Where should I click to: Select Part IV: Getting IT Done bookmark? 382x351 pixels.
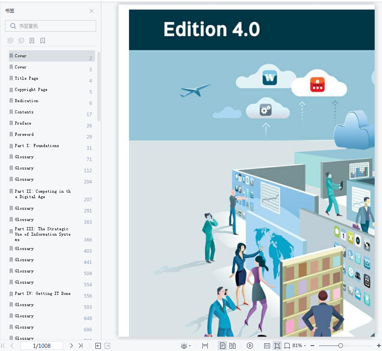coord(52,294)
